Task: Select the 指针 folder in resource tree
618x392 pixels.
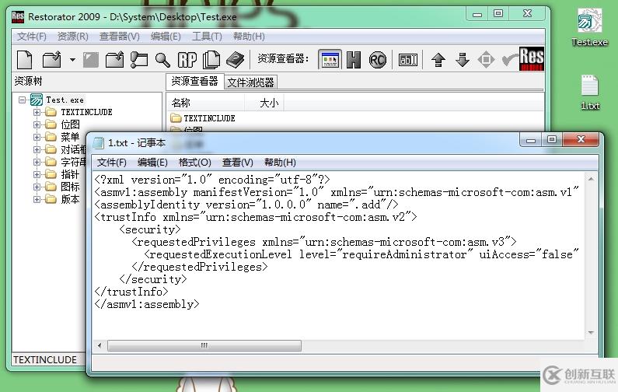Action: [70, 174]
